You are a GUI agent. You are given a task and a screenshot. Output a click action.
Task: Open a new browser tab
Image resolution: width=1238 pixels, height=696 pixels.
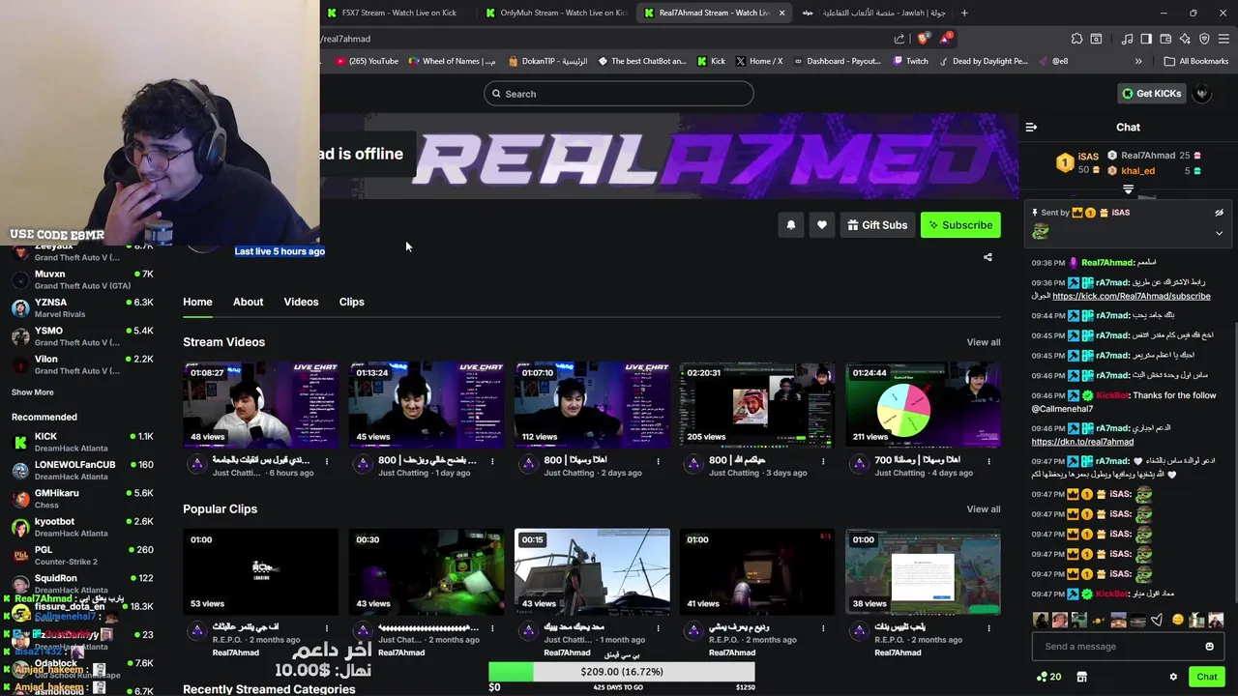964,13
